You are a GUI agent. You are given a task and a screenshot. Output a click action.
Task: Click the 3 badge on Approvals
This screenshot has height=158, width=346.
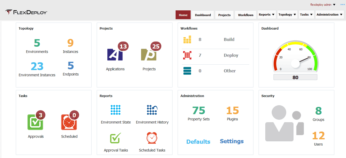(x=40, y=115)
